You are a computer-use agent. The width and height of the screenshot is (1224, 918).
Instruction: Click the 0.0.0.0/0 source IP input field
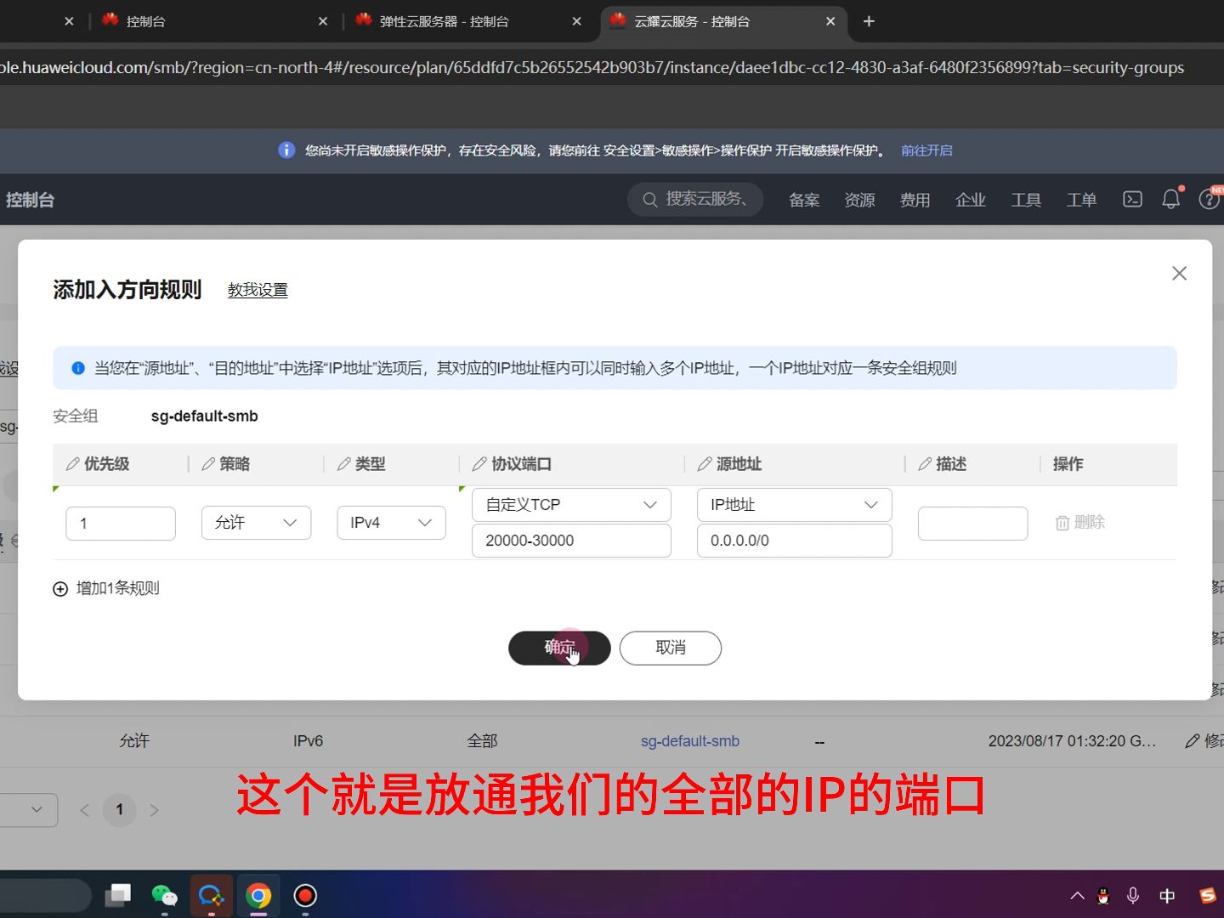pos(793,541)
